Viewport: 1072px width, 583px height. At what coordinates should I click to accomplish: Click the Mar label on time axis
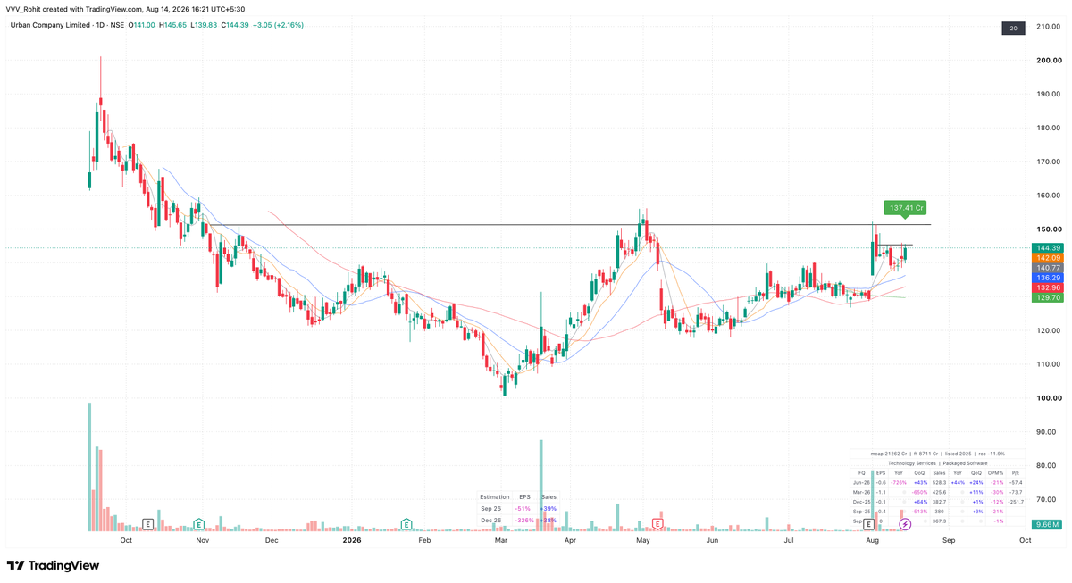click(501, 540)
